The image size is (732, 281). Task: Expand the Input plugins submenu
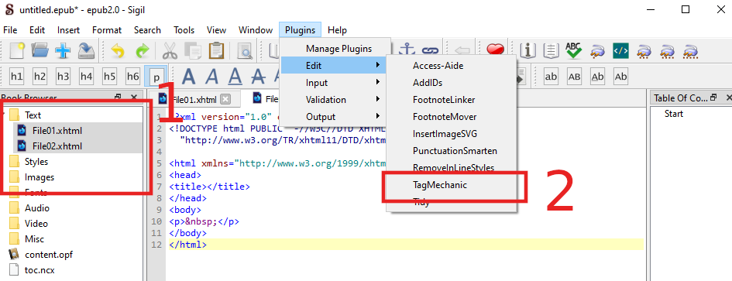coord(333,83)
